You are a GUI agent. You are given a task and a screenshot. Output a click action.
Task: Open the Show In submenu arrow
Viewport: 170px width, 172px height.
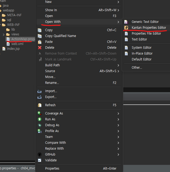[x=118, y=10]
